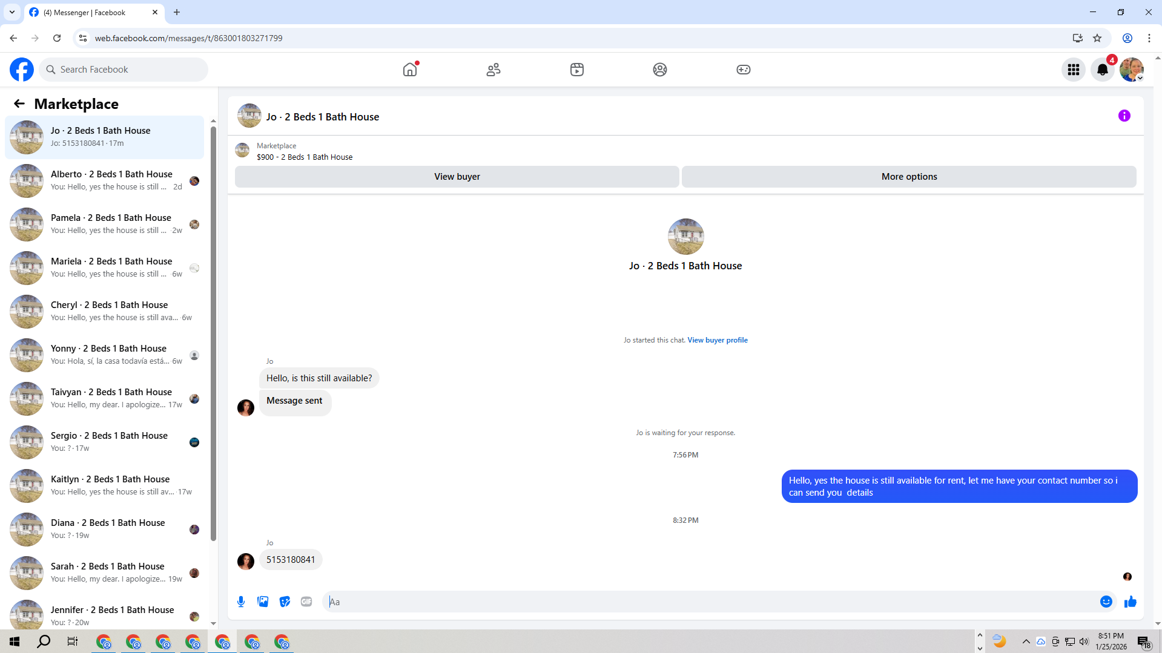This screenshot has height=653, width=1162.
Task: Open the Notifications bell icon
Action: 1103,70
